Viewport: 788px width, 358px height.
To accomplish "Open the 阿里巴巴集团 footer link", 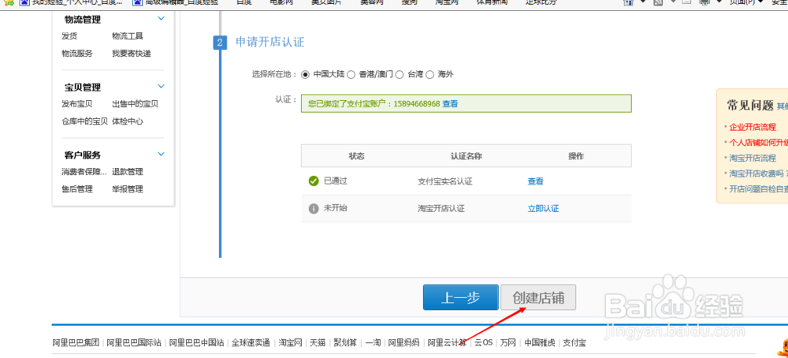I will point(76,343).
